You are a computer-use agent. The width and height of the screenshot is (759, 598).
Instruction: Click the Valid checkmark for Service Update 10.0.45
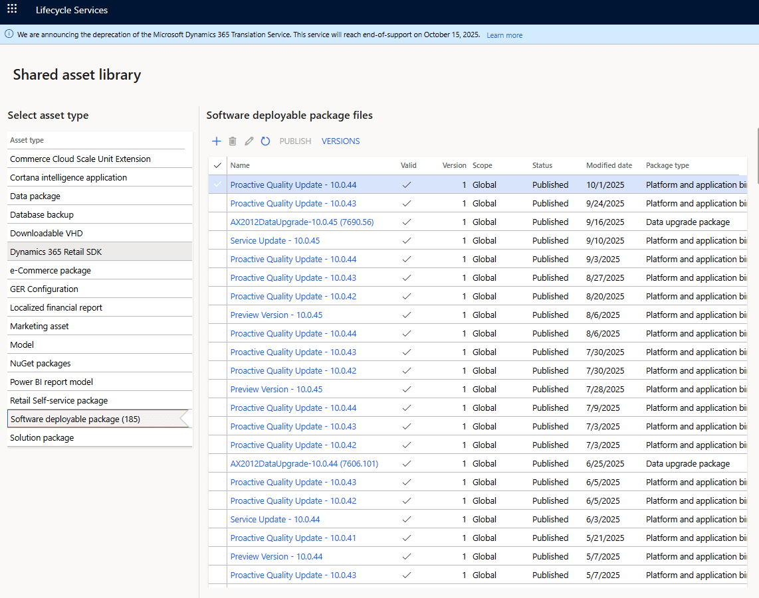click(x=407, y=241)
